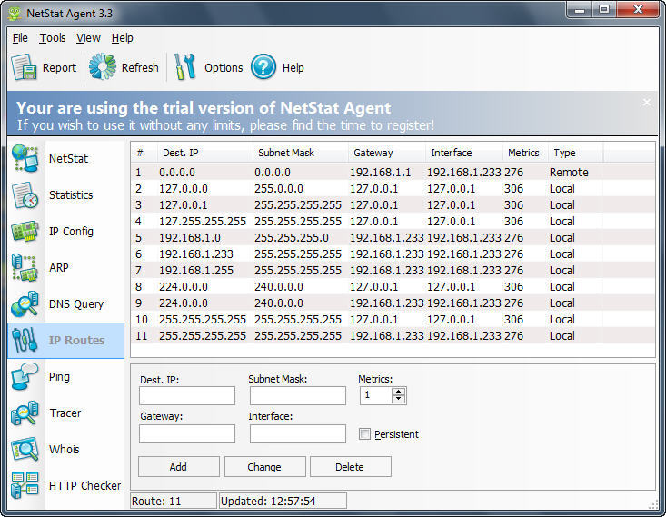Screen dimensions: 666x517
Task: Open the DNS Query sidebar icon
Action: click(x=25, y=304)
